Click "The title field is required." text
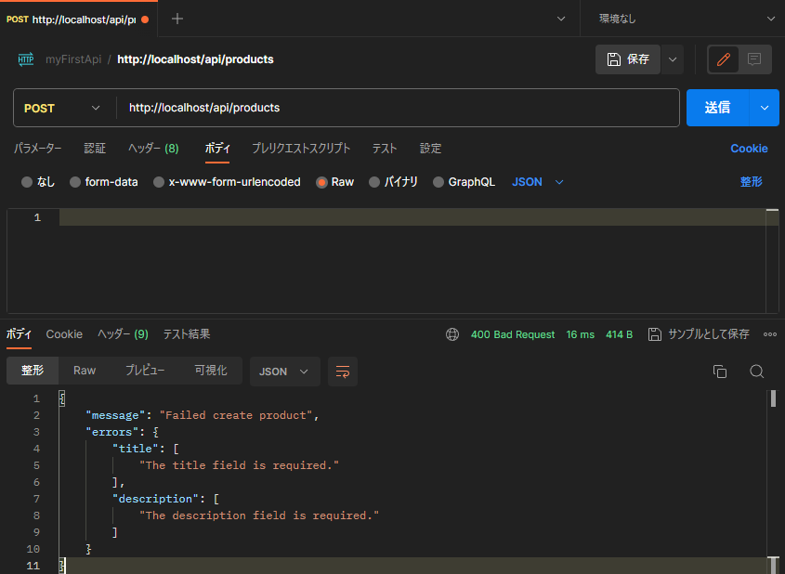 pos(240,465)
